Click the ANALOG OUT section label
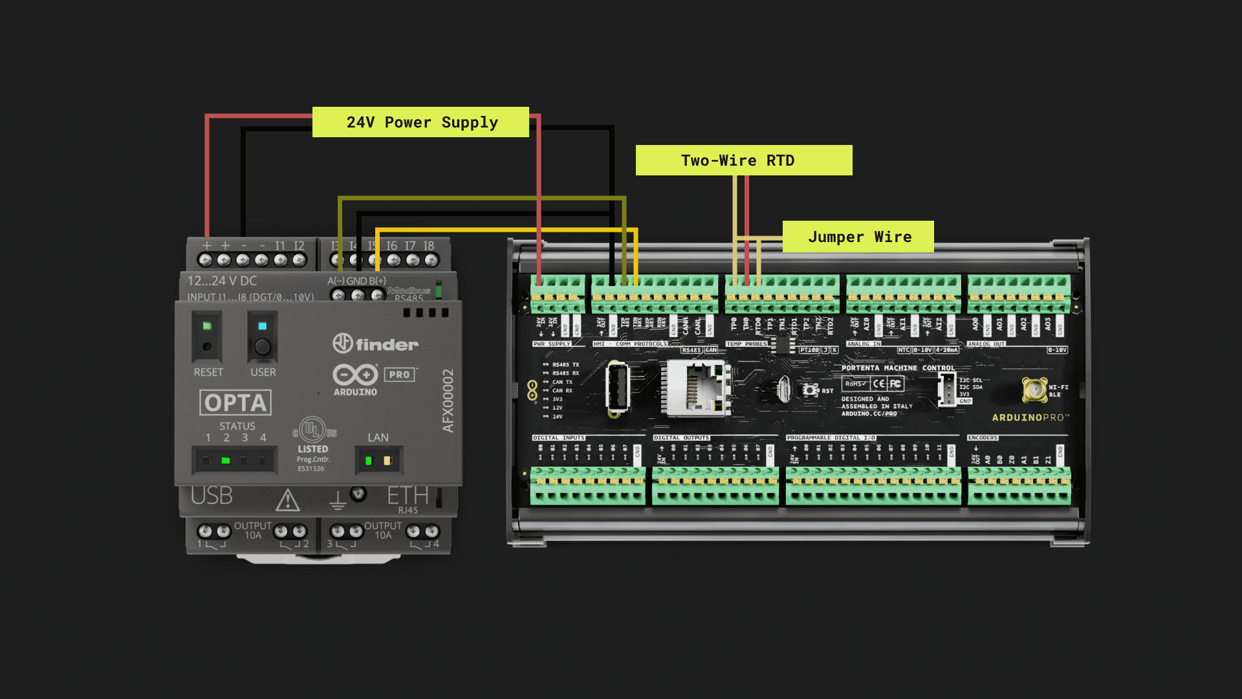Image resolution: width=1242 pixels, height=699 pixels. coord(986,344)
